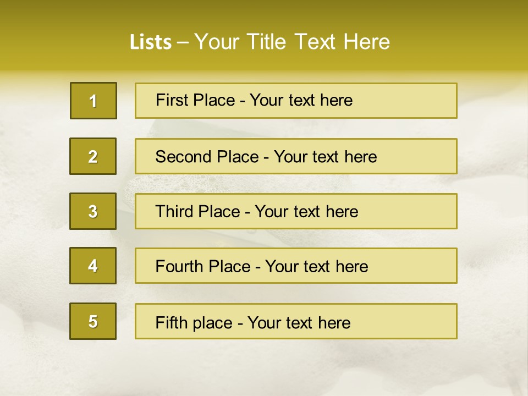The image size is (528, 396).
Task: Click the number 3 box
Action: tap(93, 211)
